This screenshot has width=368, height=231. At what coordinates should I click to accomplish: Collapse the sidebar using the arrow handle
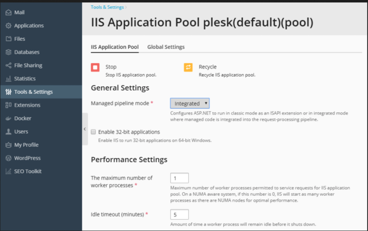click(85, 129)
